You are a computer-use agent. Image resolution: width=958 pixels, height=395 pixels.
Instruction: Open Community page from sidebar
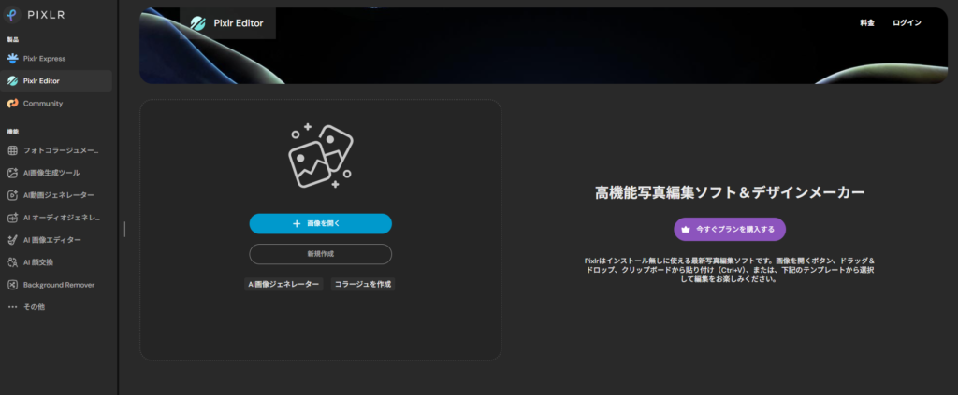[56, 104]
